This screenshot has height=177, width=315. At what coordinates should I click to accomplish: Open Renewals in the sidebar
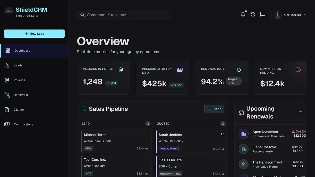coord(34,95)
